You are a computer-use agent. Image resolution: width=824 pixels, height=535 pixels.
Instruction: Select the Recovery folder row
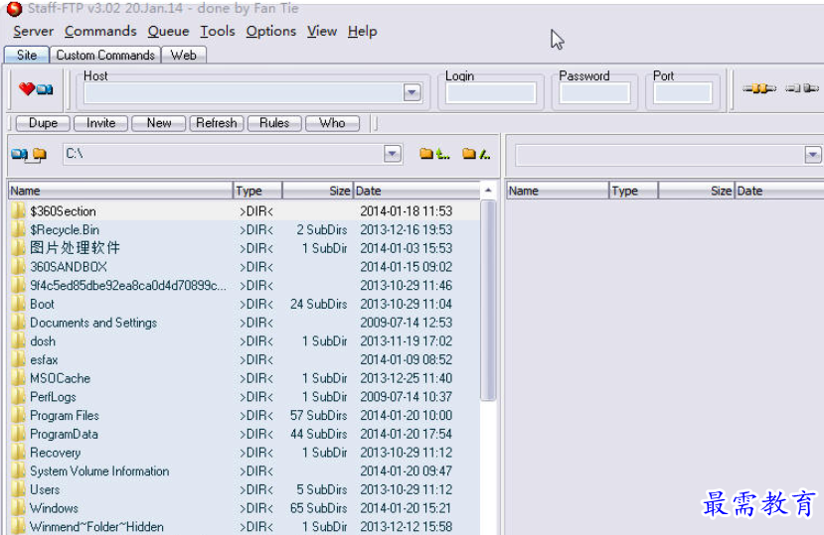pyautogui.click(x=245, y=453)
